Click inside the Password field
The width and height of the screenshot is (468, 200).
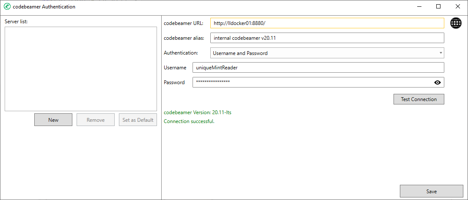[x=312, y=82]
